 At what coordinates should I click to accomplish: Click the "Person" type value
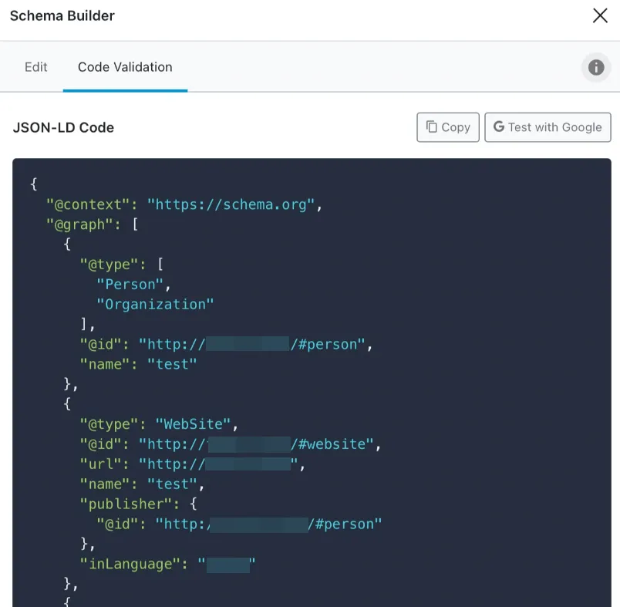pyautogui.click(x=130, y=285)
